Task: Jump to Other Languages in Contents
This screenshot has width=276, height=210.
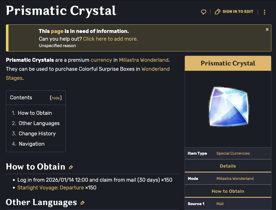Action: pyautogui.click(x=39, y=123)
